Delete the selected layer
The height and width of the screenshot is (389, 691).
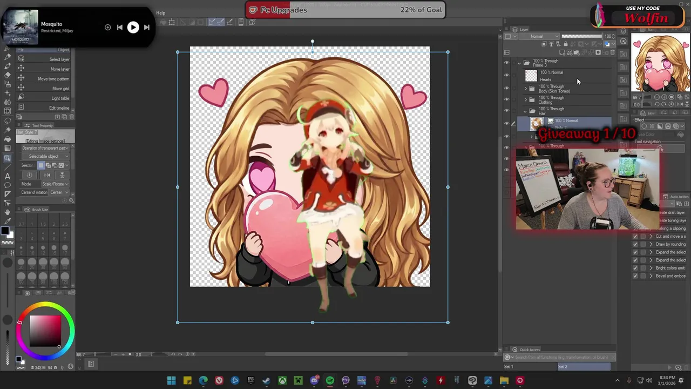point(612,52)
